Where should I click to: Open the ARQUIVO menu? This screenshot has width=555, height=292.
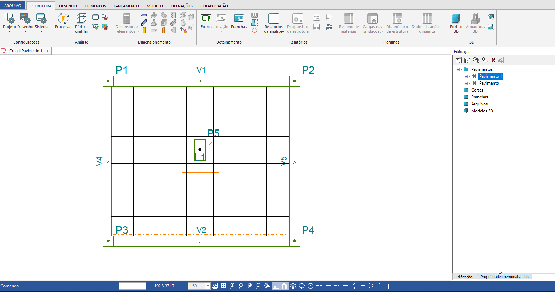(x=13, y=6)
